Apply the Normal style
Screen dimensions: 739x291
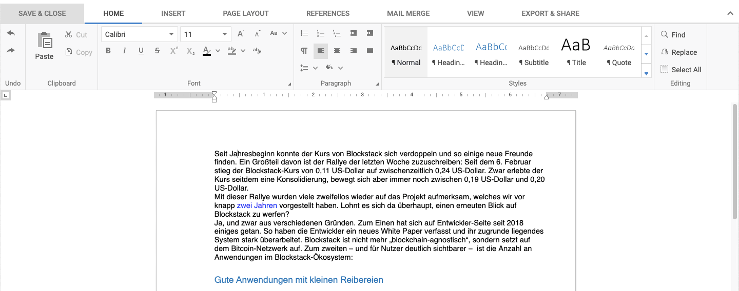(406, 53)
